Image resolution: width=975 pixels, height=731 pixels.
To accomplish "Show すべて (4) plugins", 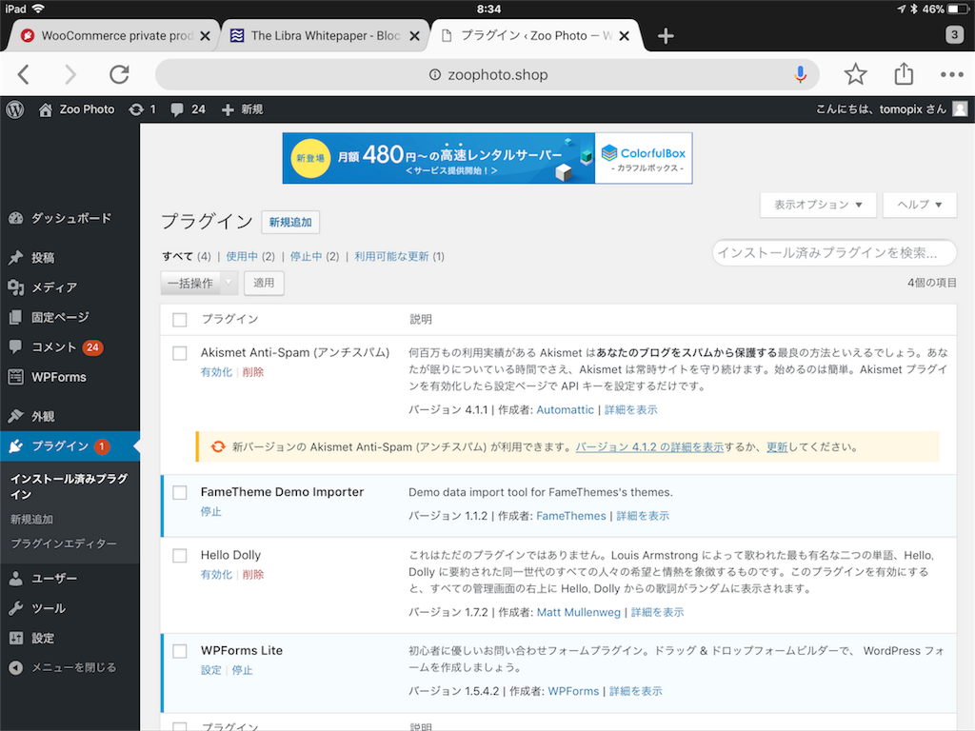I will 186,256.
